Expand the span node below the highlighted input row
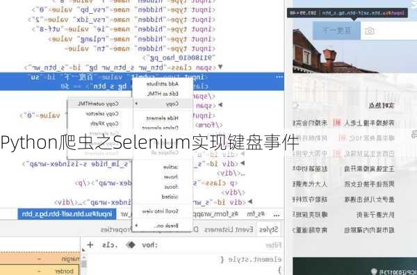The image size is (417, 275). [220, 106]
